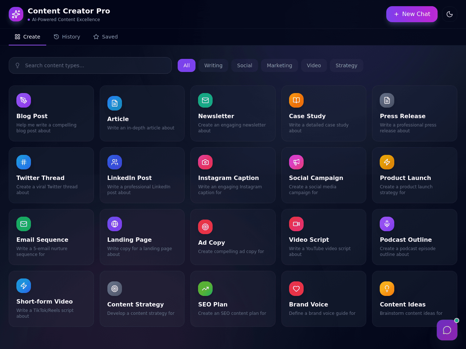
Task: Click "Write an engaging Instagram caption for" text
Action: pyautogui.click(x=230, y=190)
